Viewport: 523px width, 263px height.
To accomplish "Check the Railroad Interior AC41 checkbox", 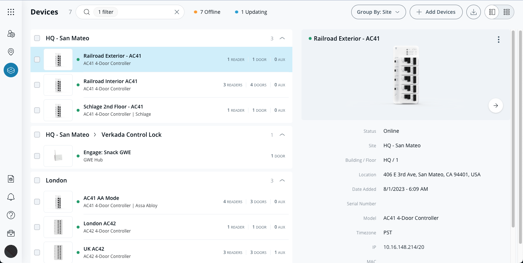I will coord(37,85).
